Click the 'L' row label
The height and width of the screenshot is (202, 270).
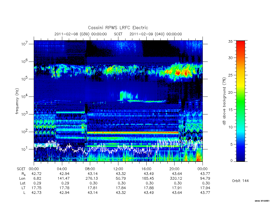[x=24, y=193]
